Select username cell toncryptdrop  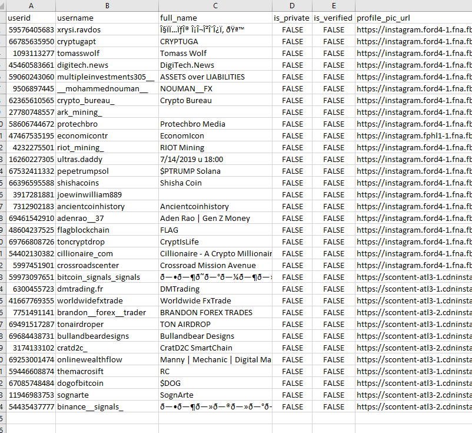click(107, 242)
